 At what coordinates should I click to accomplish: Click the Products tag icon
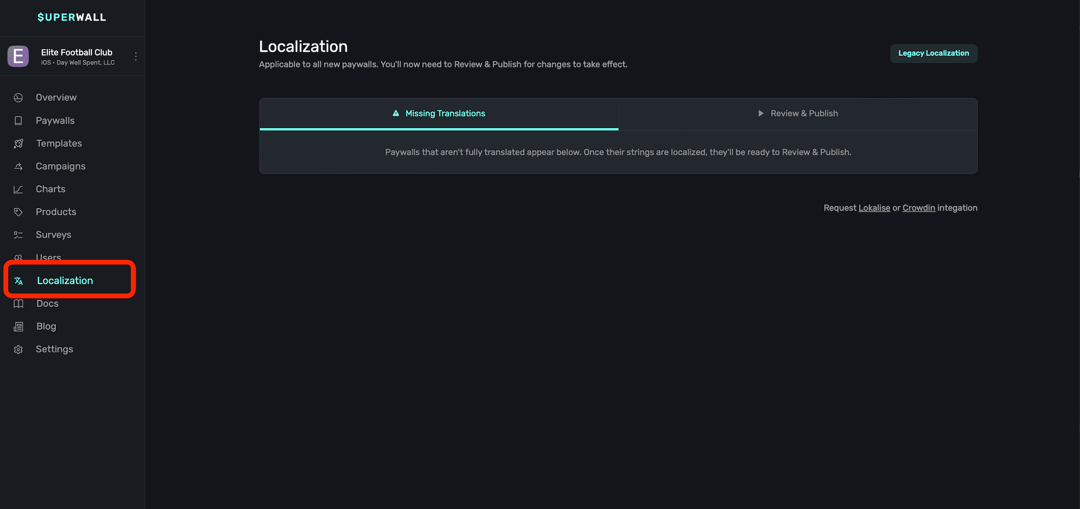tap(18, 212)
